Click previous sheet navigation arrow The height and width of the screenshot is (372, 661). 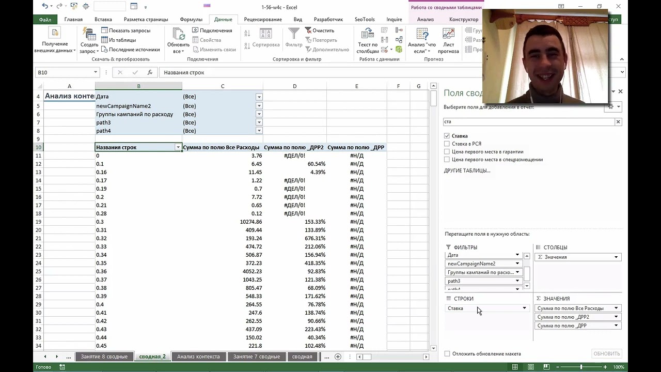(45, 357)
